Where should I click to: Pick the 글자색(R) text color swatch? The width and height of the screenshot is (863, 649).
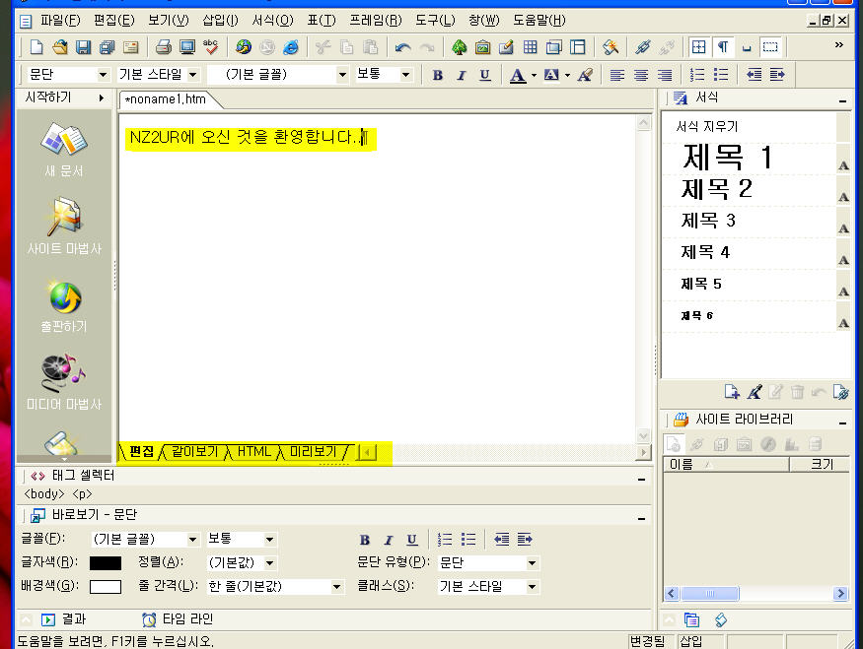(x=106, y=562)
